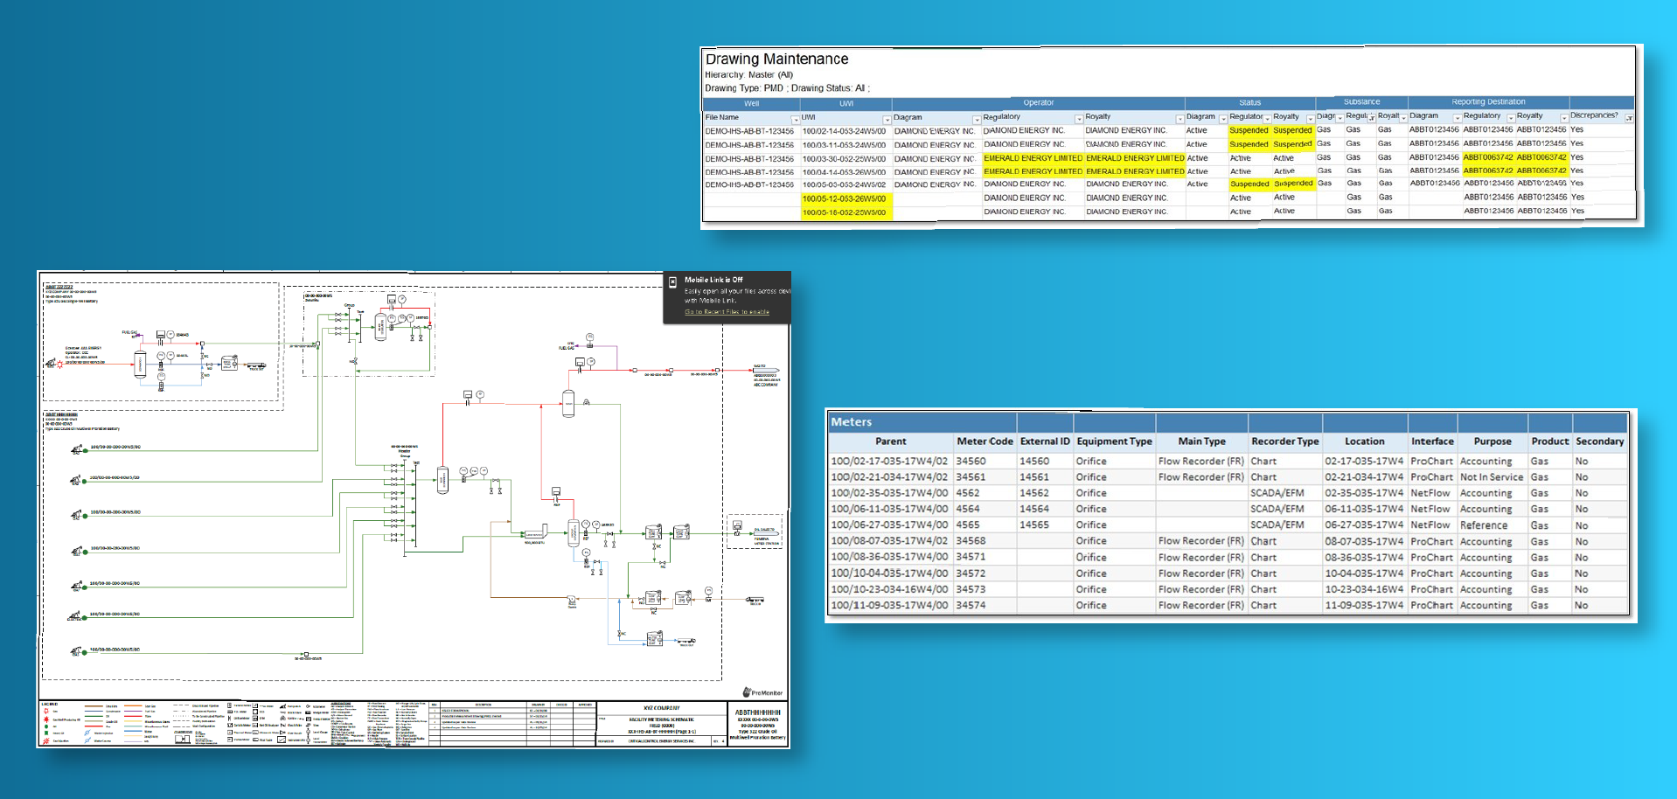The width and height of the screenshot is (1677, 799).
Task: Sort by Recorder Type column in Meters
Action: [x=1284, y=441]
